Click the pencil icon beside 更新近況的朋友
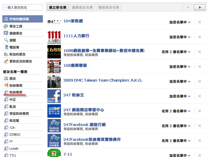 coord(6,61)
